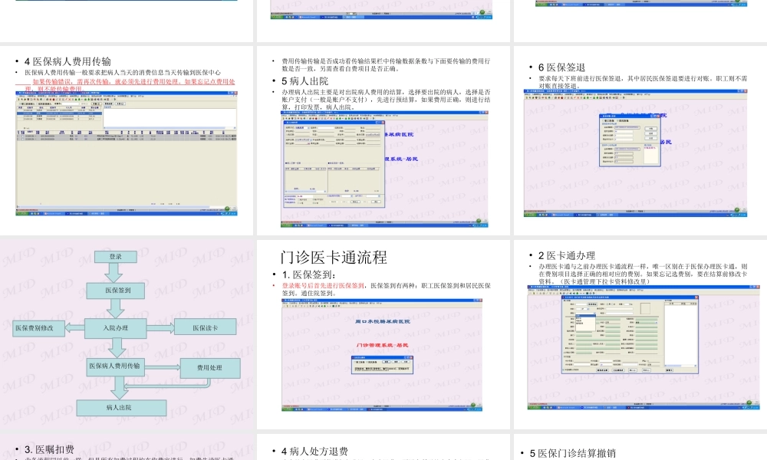This screenshot has height=460, width=767.
Task: Click the horizontal scrollbar in the 费用传输 data grid
Action: 115,206
